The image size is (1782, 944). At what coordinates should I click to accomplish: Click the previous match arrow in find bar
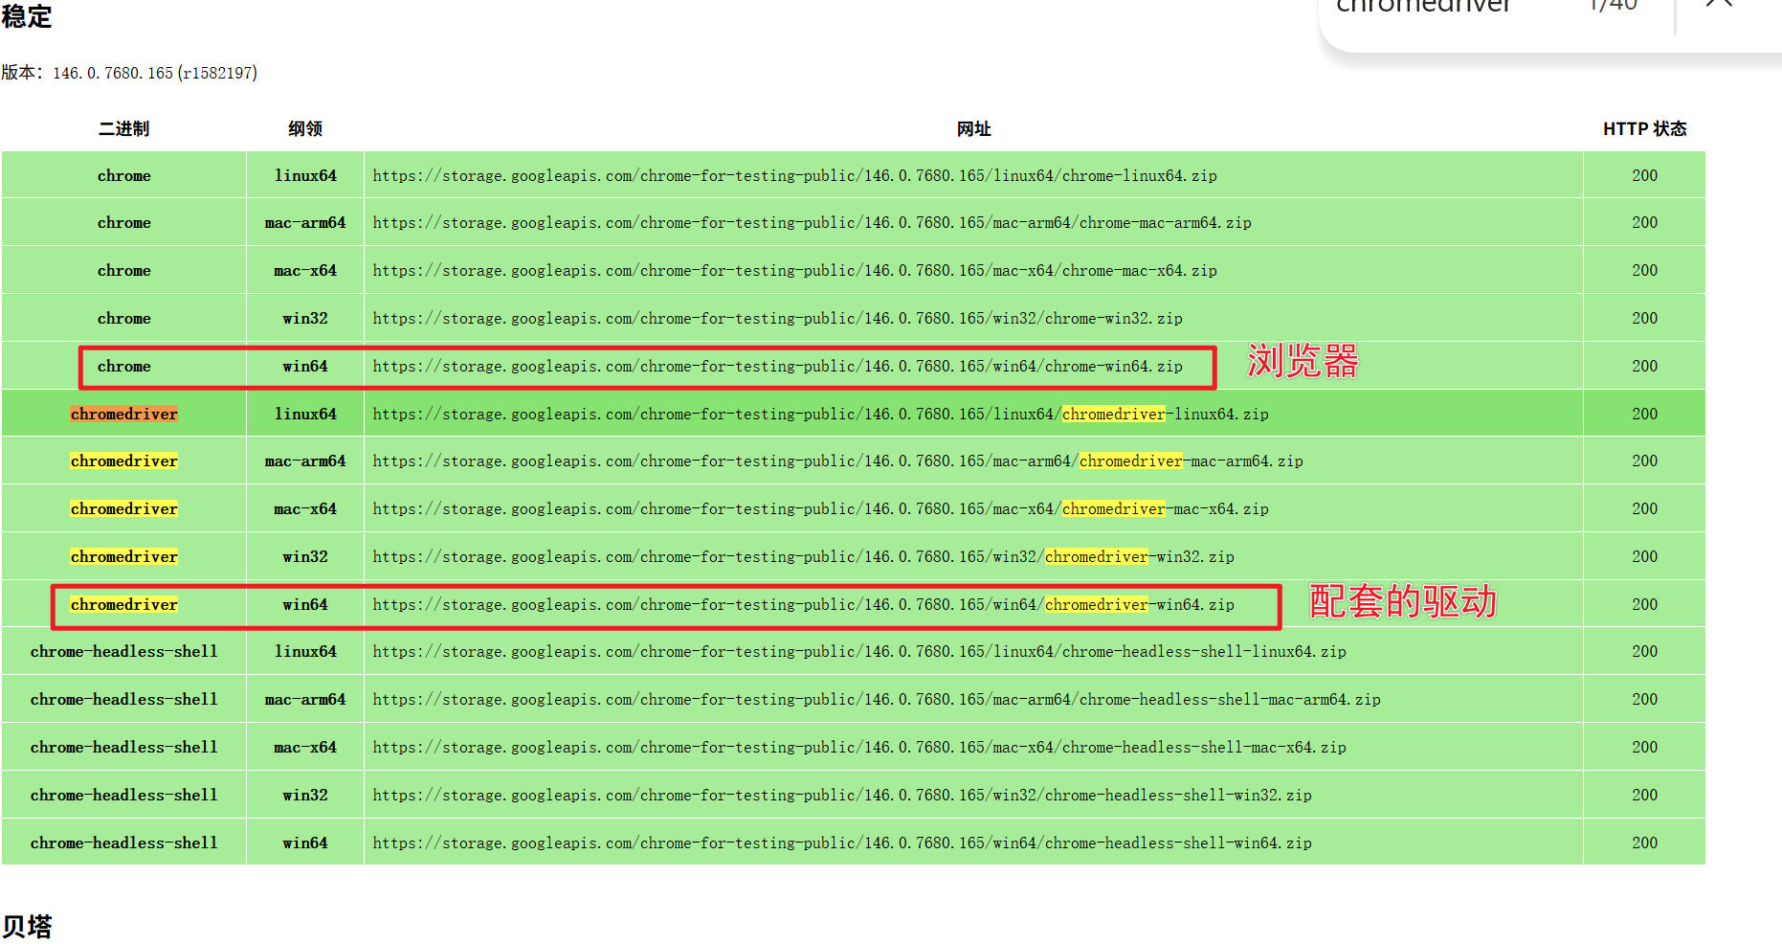[1719, 4]
